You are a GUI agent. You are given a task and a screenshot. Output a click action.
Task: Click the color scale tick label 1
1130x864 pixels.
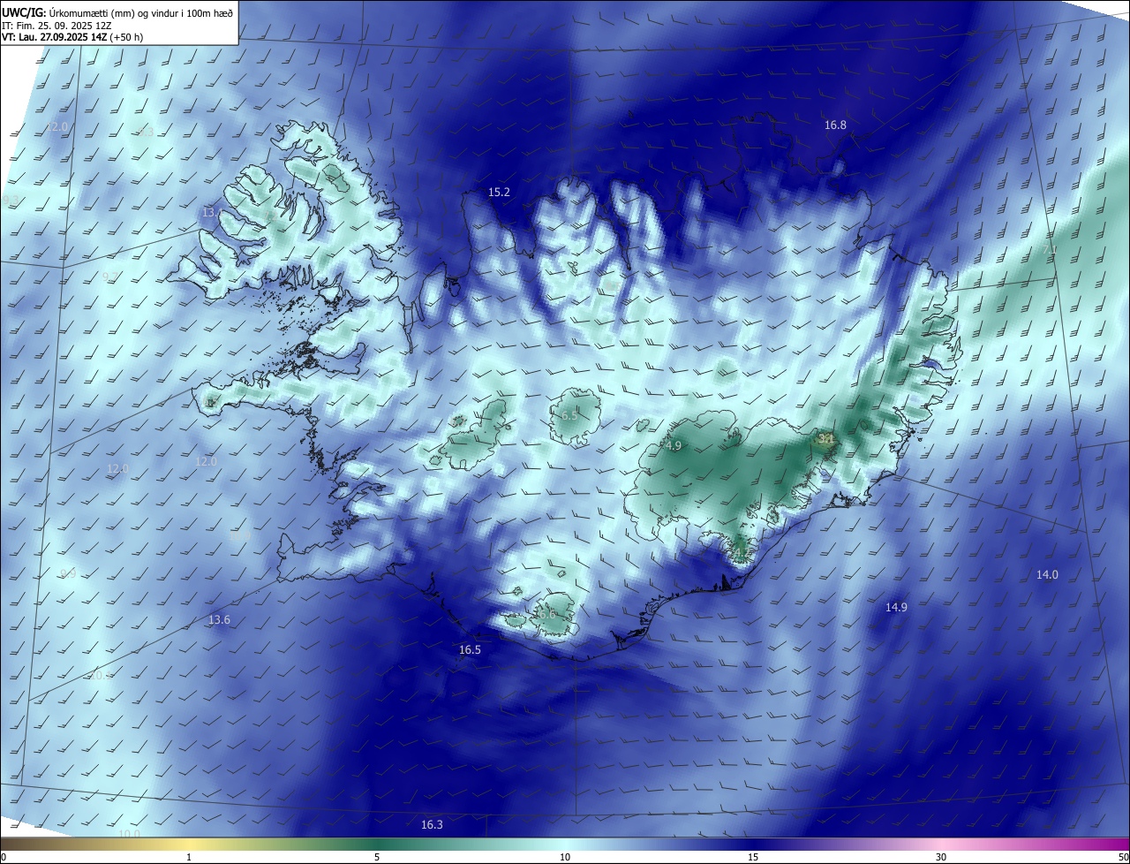pyautogui.click(x=189, y=857)
